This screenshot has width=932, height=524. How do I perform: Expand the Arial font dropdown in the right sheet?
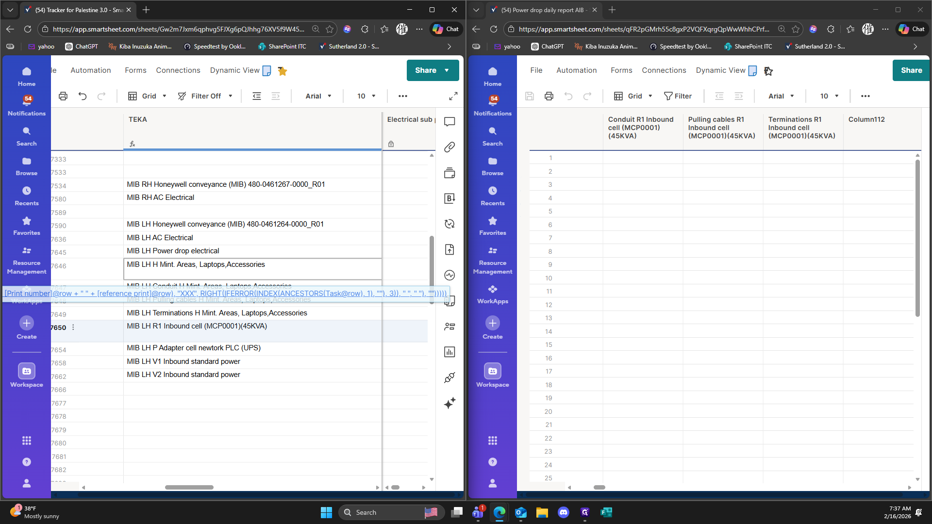coord(781,96)
